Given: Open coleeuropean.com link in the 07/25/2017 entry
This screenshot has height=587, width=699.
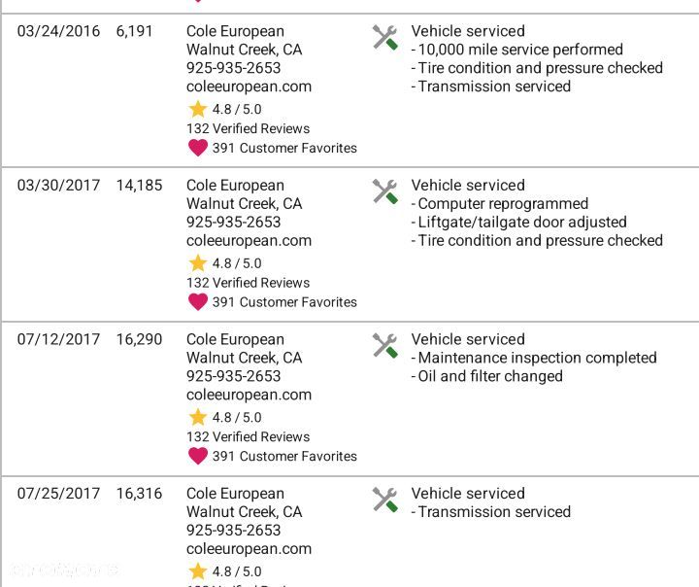Looking at the screenshot, I should 249,549.
